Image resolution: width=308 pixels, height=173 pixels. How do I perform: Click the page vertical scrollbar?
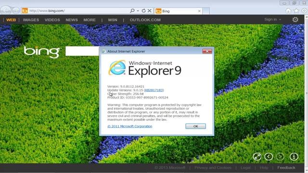click(306, 94)
